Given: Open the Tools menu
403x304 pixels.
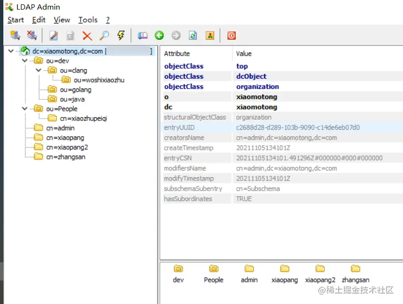Looking at the screenshot, I should (88, 20).
